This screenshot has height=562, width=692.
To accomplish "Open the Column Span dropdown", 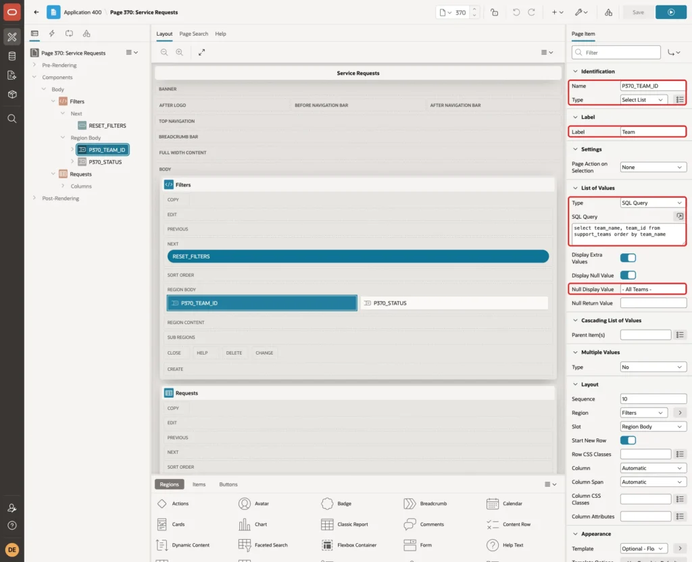I will click(x=653, y=482).
